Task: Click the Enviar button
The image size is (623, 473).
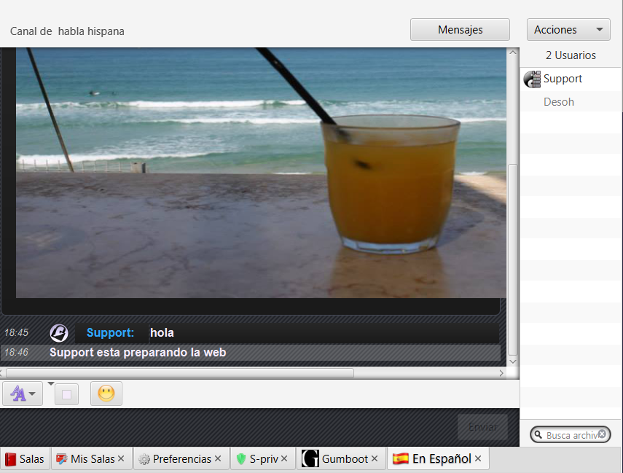Action: coord(482,426)
